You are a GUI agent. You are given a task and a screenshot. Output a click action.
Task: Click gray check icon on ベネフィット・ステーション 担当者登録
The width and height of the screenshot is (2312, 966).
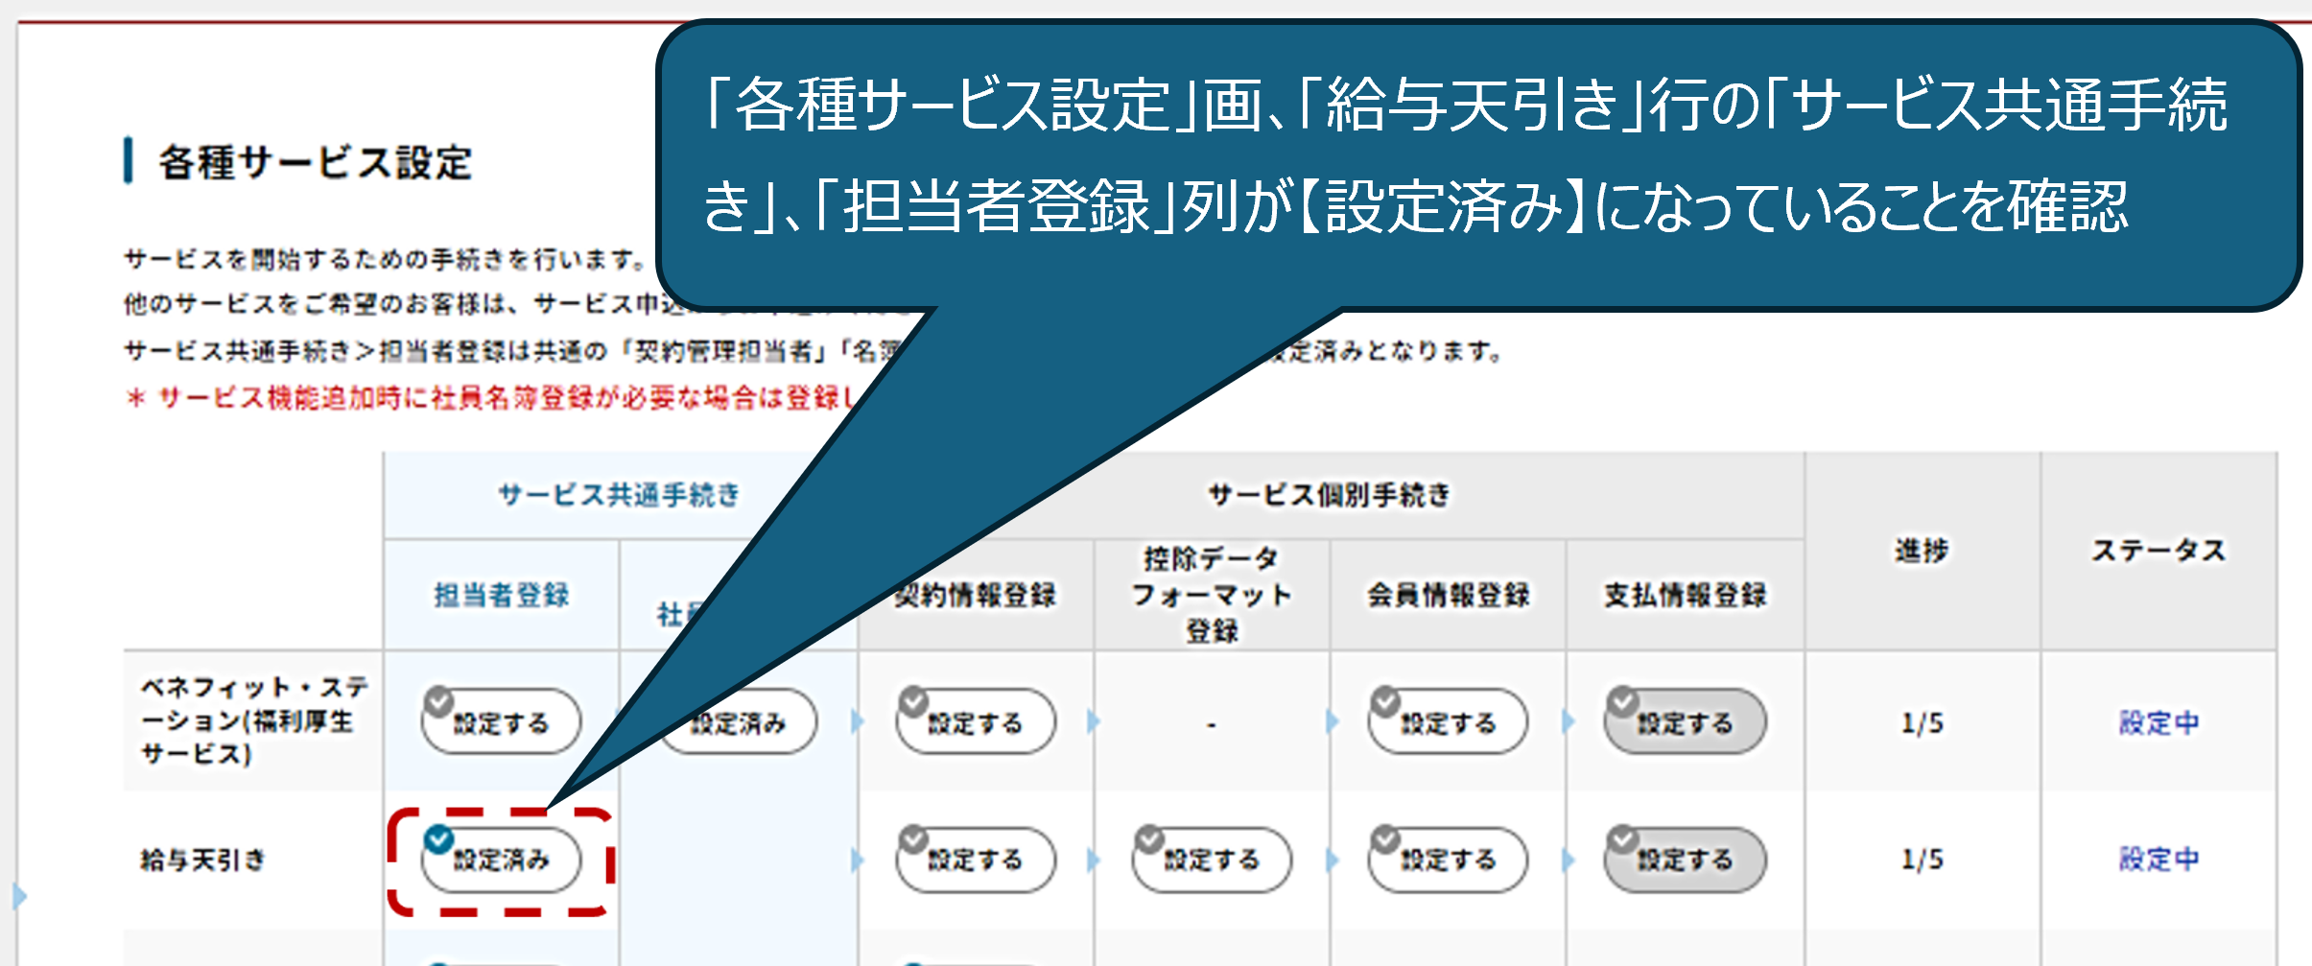(x=438, y=701)
